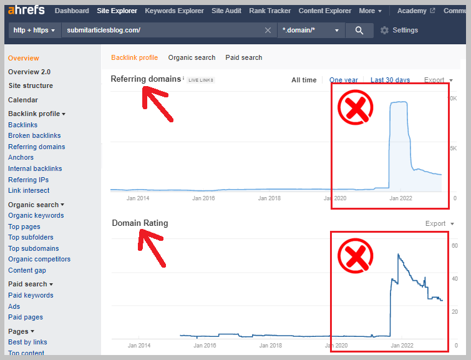Open Referring domains Export dropdown
The image size is (471, 360).
(439, 80)
